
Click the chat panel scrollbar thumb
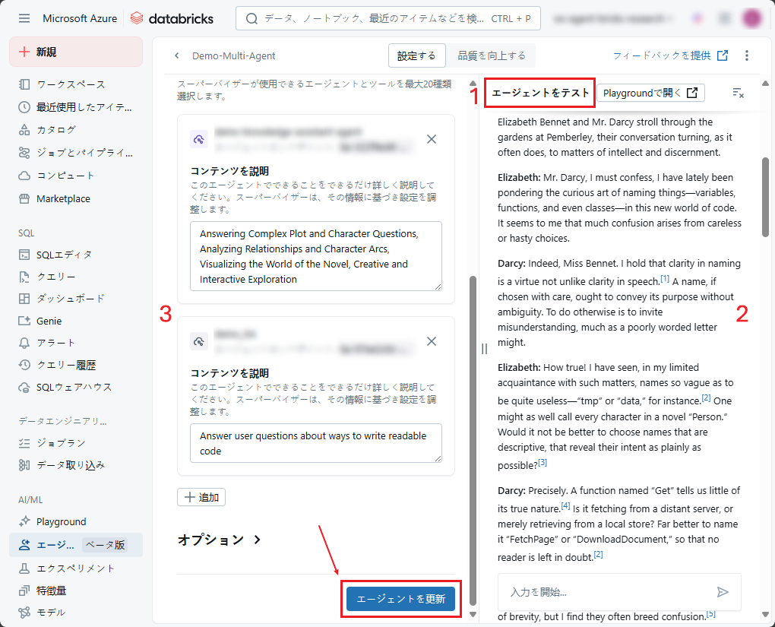pos(765,198)
